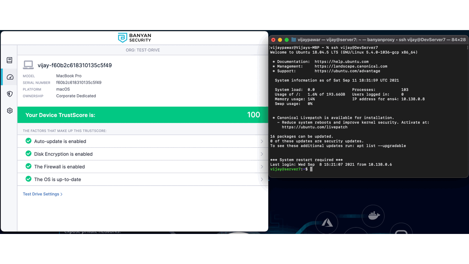
Task: Click the folder icon in terminal title bar
Action: 294,40
